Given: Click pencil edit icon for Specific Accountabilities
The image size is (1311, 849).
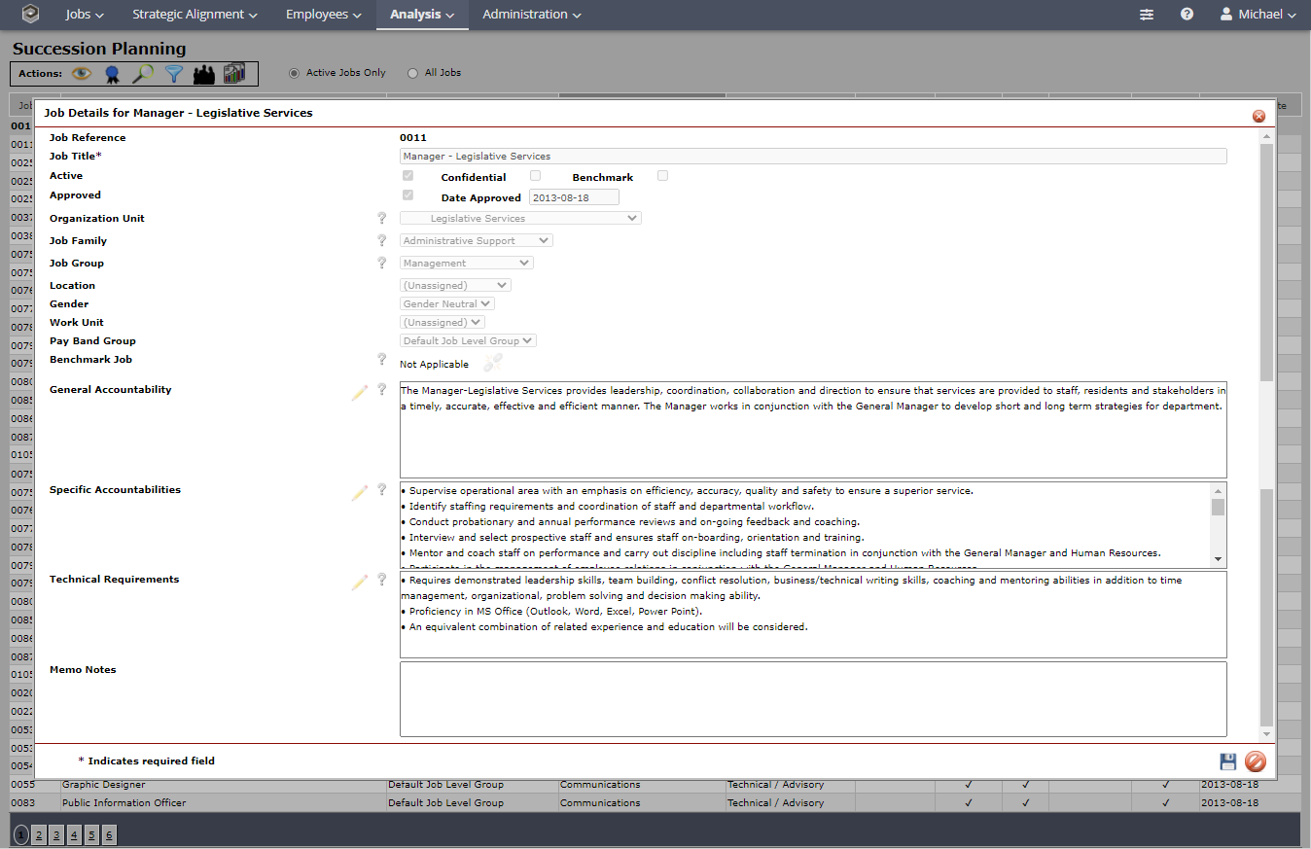Looking at the screenshot, I should tap(360, 492).
